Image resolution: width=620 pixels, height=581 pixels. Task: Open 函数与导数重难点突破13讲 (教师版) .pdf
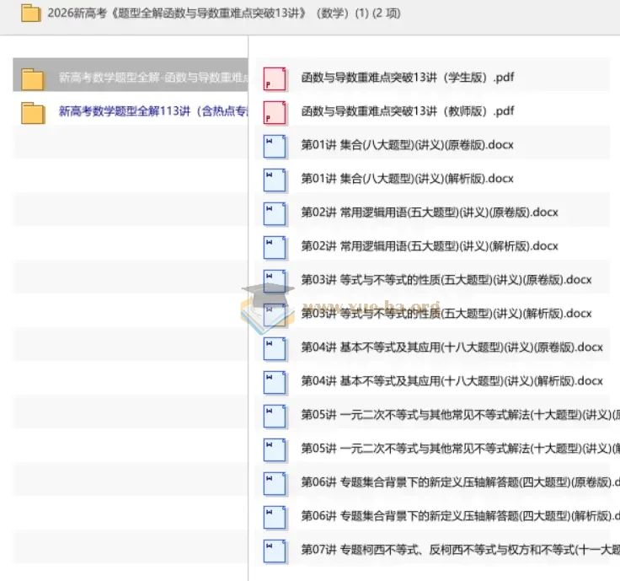pos(408,110)
